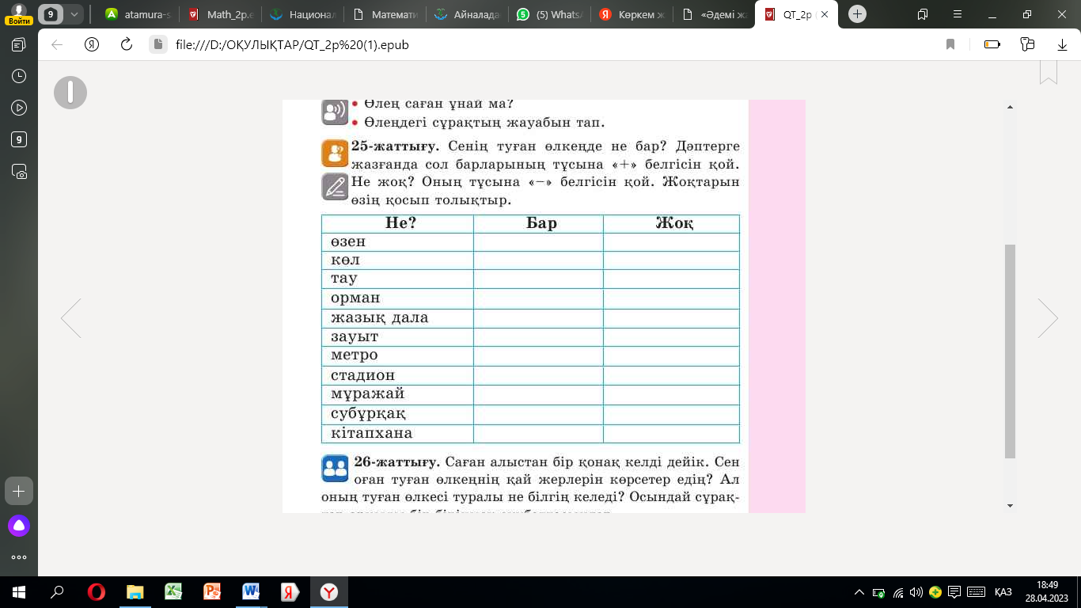1081x608 pixels.
Task: Click the pencil writing icon in exercise 25
Action: click(x=335, y=187)
